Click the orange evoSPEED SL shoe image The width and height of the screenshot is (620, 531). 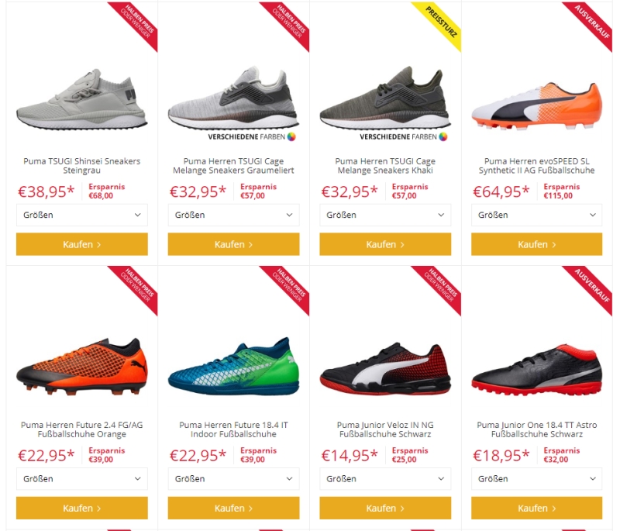click(x=536, y=106)
